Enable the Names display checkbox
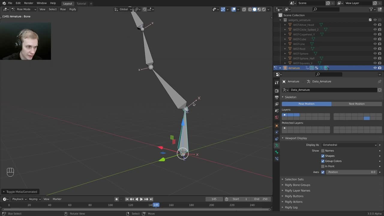 [323, 151]
